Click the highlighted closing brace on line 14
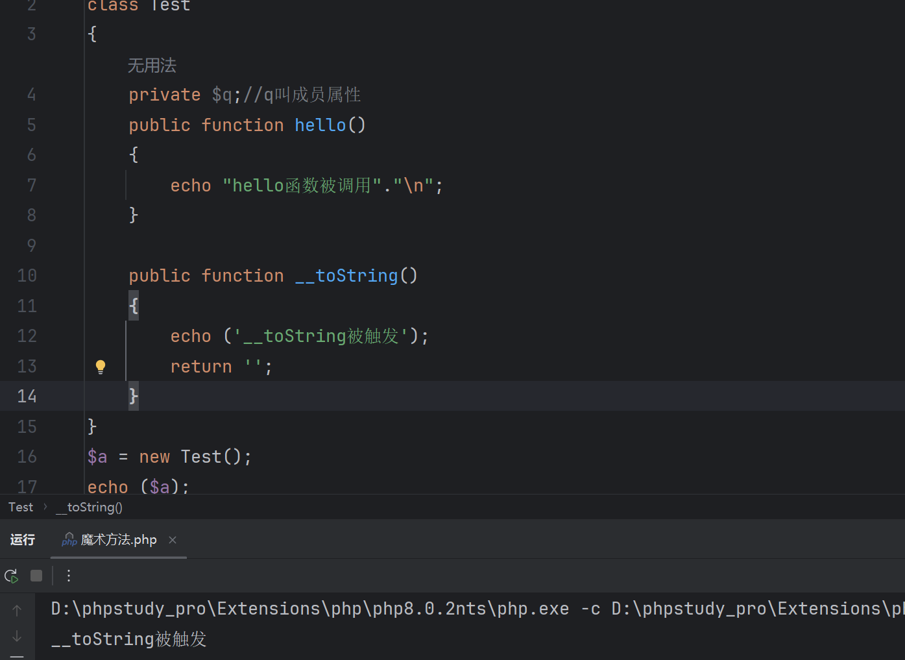This screenshot has width=905, height=660. 134,396
